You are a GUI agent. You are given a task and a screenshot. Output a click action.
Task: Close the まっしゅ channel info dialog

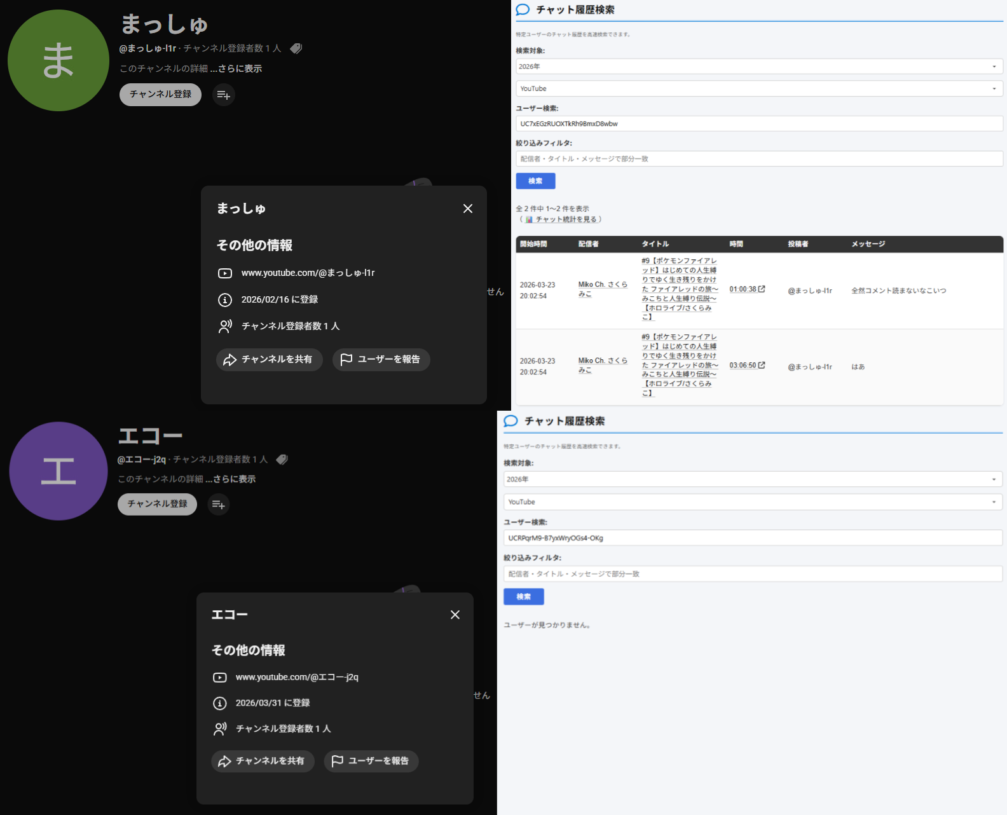point(468,209)
